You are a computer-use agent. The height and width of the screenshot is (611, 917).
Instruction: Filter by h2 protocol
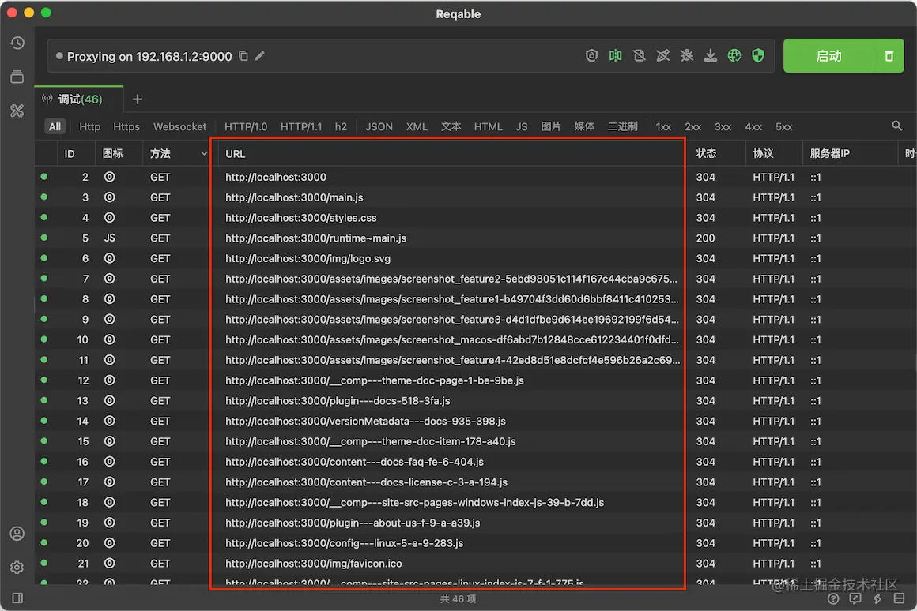click(x=341, y=127)
